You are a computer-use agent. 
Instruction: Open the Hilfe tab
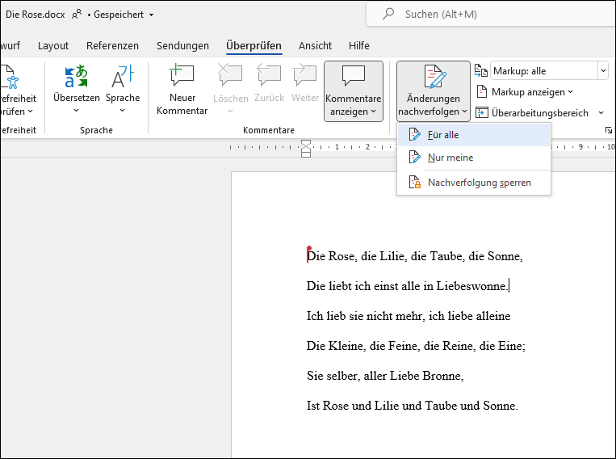[x=359, y=45]
